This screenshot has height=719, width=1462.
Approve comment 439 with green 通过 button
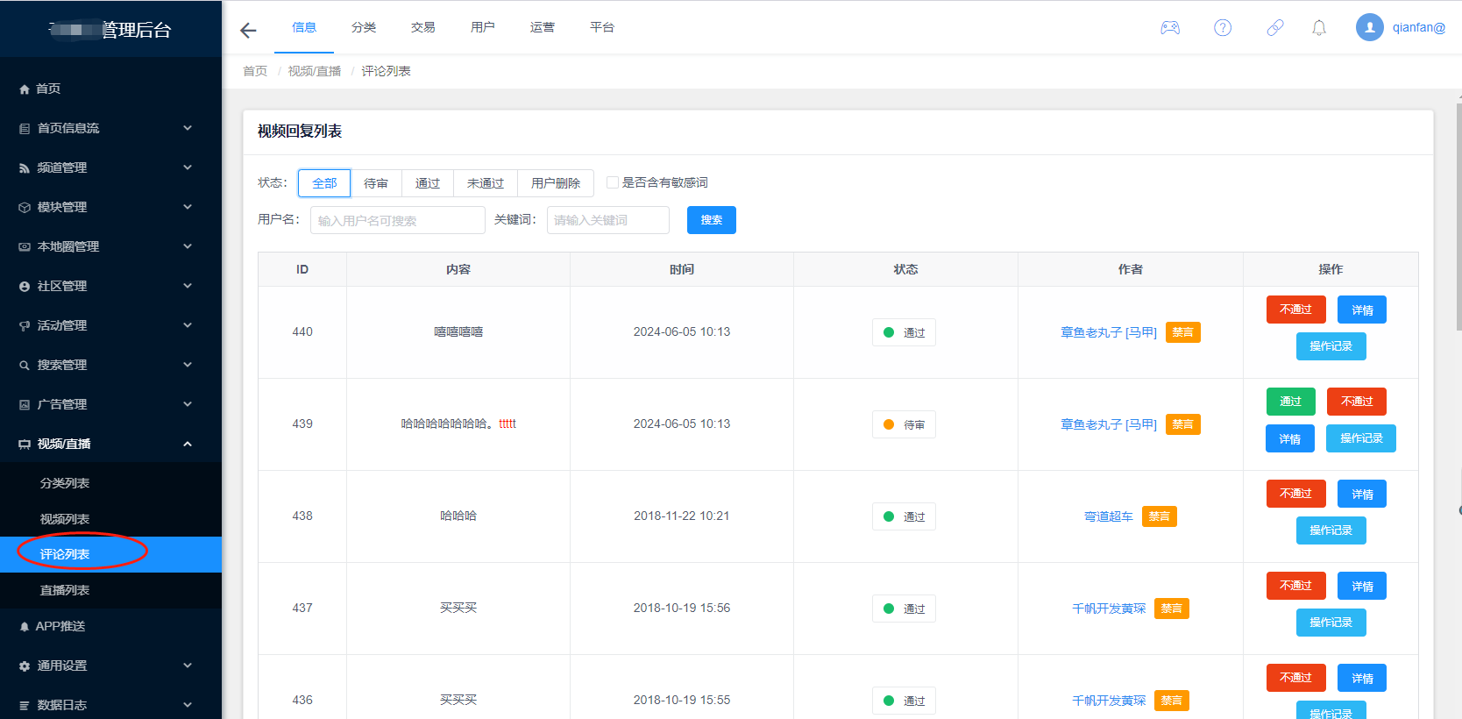pyautogui.click(x=1290, y=402)
